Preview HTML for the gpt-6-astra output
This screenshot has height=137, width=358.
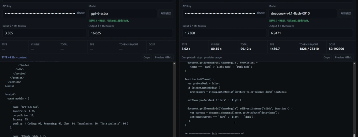click(163, 57)
